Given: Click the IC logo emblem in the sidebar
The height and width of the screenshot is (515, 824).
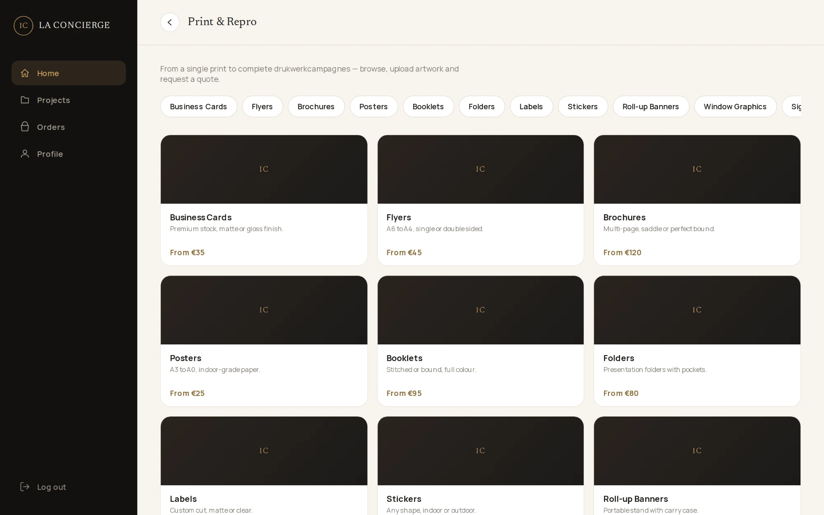Looking at the screenshot, I should [x=23, y=26].
